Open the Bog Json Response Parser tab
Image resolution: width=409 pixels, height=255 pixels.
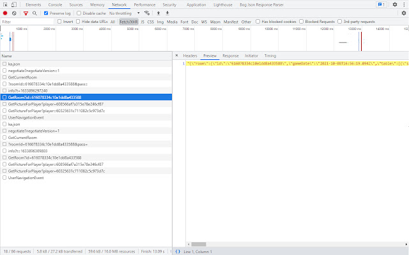[261, 4]
